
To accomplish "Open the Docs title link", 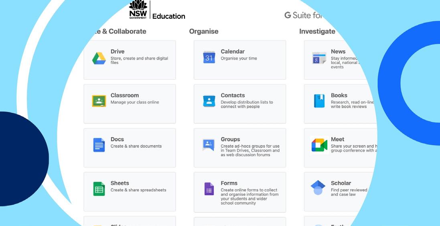I will click(x=117, y=139).
